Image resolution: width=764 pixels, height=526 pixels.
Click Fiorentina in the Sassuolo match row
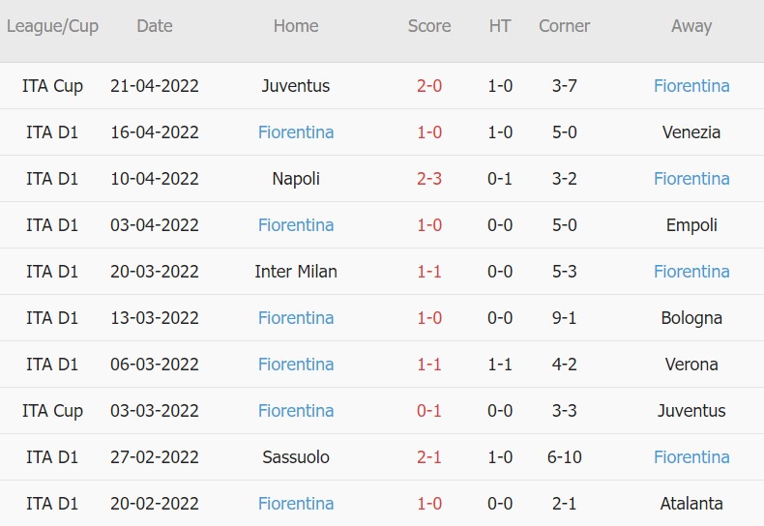[691, 457]
